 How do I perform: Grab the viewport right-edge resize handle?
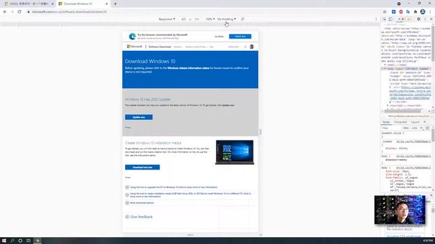260,132
